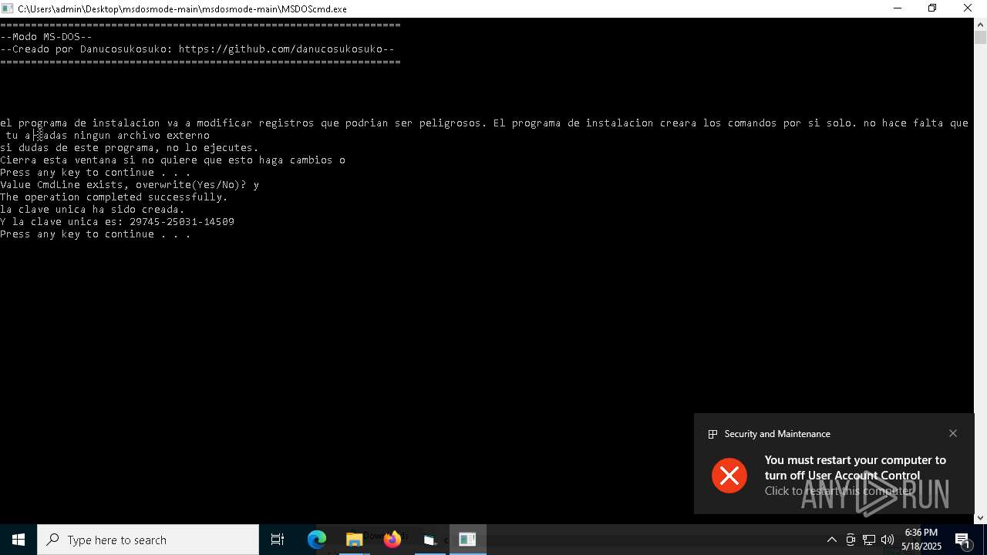Viewport: 987px width, 555px height.
Task: Show hidden system tray icons
Action: [x=831, y=540]
